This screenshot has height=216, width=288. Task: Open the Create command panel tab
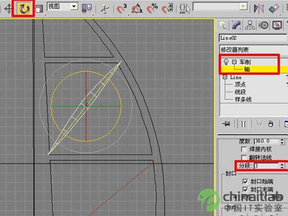(224, 25)
